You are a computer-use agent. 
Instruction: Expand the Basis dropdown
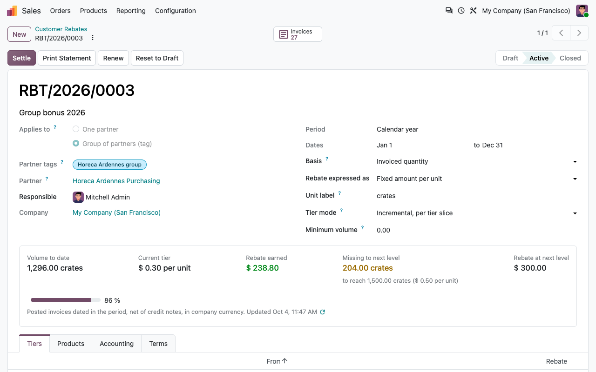click(x=477, y=161)
